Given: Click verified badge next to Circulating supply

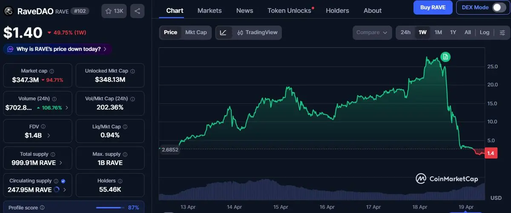Looking at the screenshot, I should point(63,181).
